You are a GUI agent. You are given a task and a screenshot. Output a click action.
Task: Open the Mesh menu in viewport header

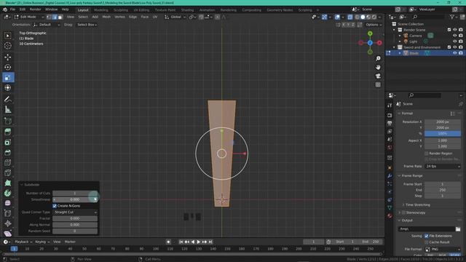(106, 17)
